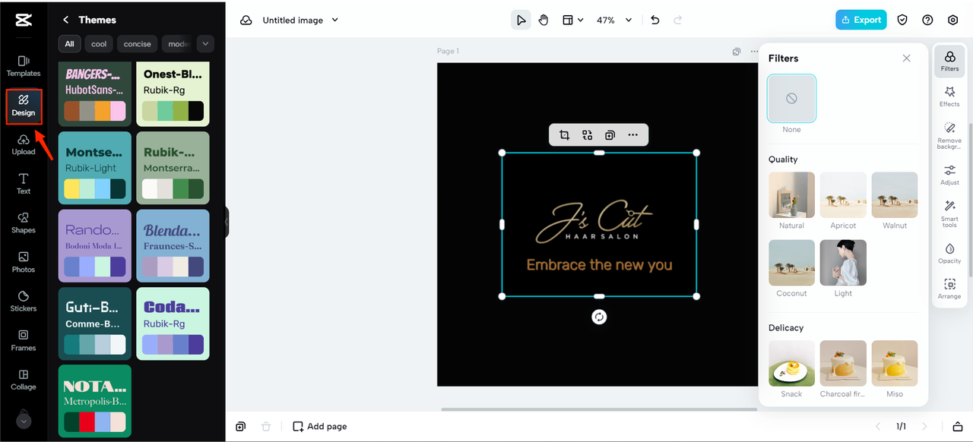Image resolution: width=973 pixels, height=442 pixels.
Task: Rotate the selected image handle
Action: click(x=599, y=317)
